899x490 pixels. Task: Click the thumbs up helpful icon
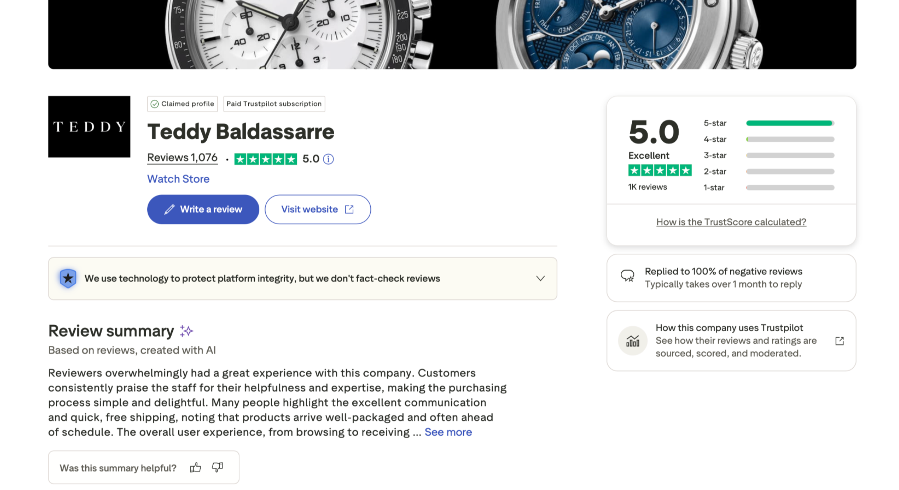[x=196, y=467]
